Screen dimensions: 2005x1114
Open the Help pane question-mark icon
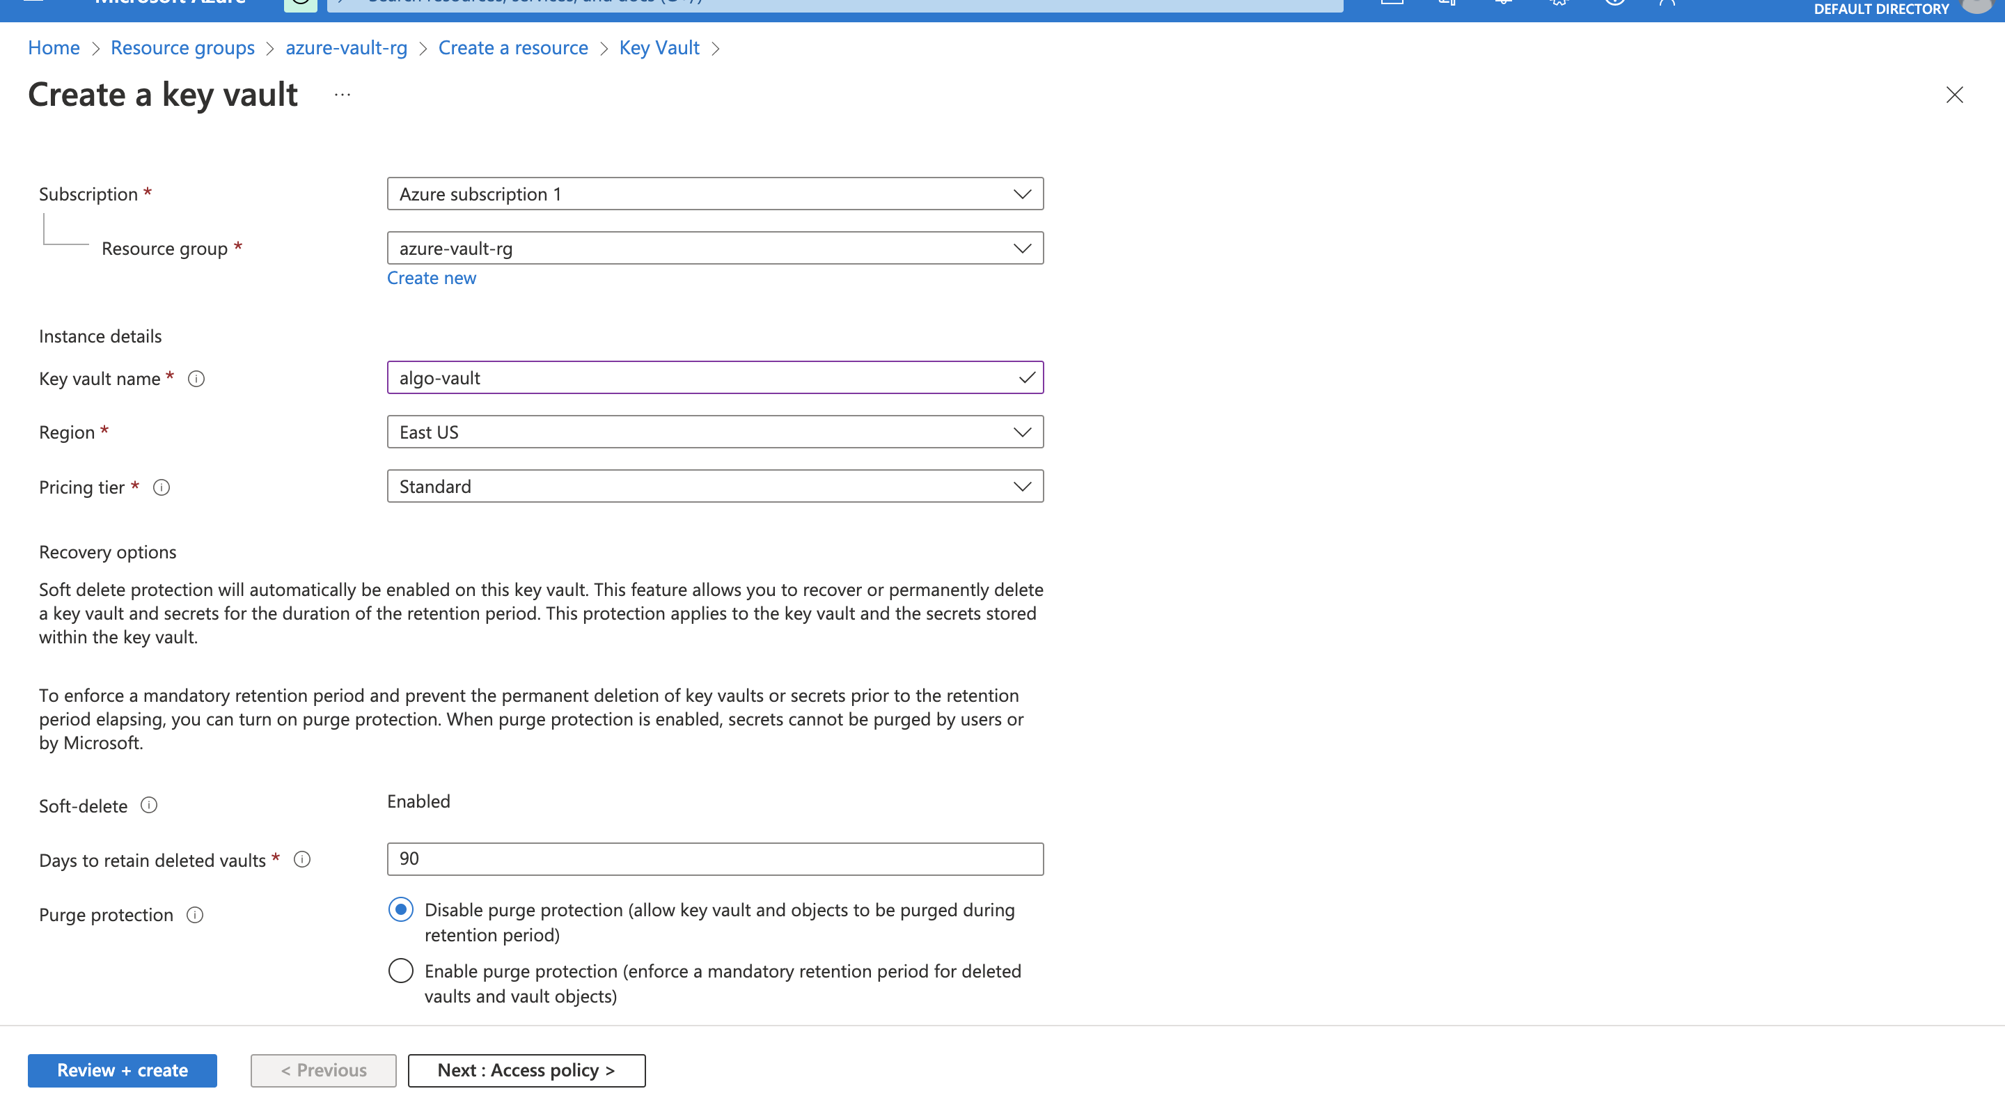tap(1614, 4)
